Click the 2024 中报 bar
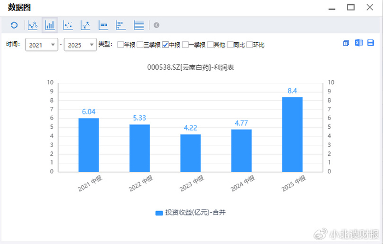The image size is (383, 244). (x=241, y=151)
